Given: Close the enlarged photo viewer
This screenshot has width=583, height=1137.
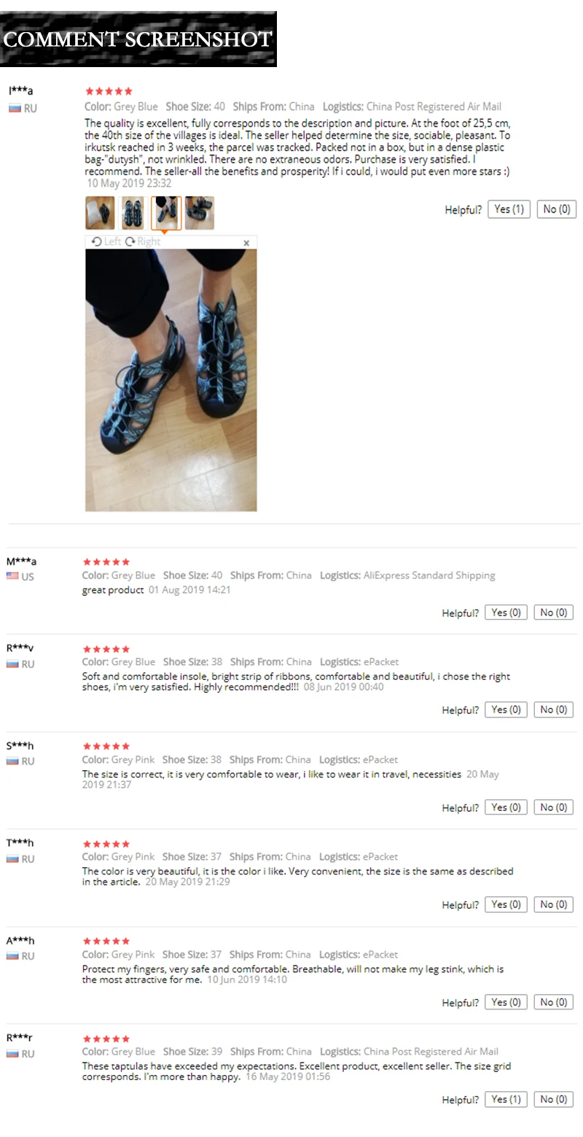Looking at the screenshot, I should (246, 243).
